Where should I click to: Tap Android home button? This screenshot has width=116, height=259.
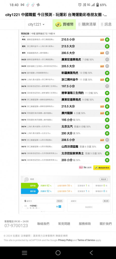pos(58,253)
